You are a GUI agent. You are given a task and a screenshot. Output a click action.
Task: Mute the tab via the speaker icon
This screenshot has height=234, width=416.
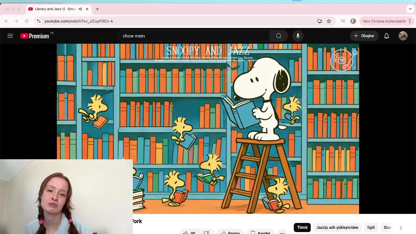click(80, 9)
